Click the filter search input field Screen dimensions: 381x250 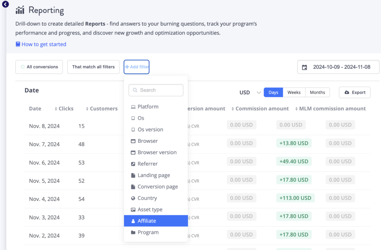(x=156, y=90)
